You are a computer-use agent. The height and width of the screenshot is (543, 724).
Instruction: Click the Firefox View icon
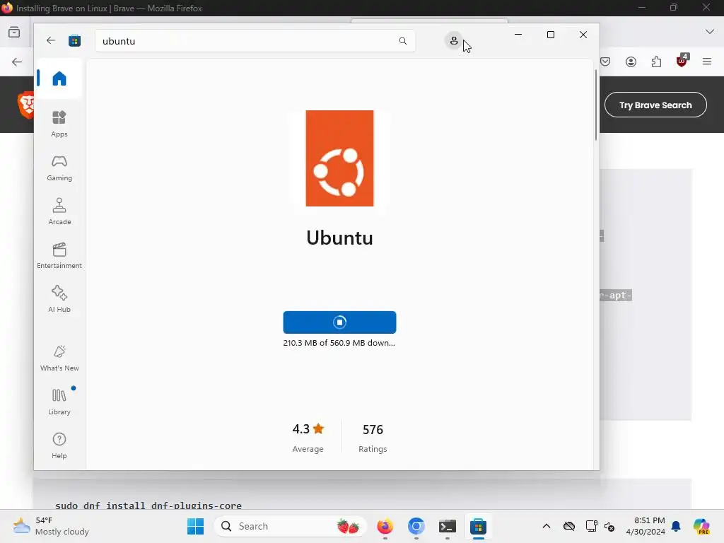coord(14,33)
